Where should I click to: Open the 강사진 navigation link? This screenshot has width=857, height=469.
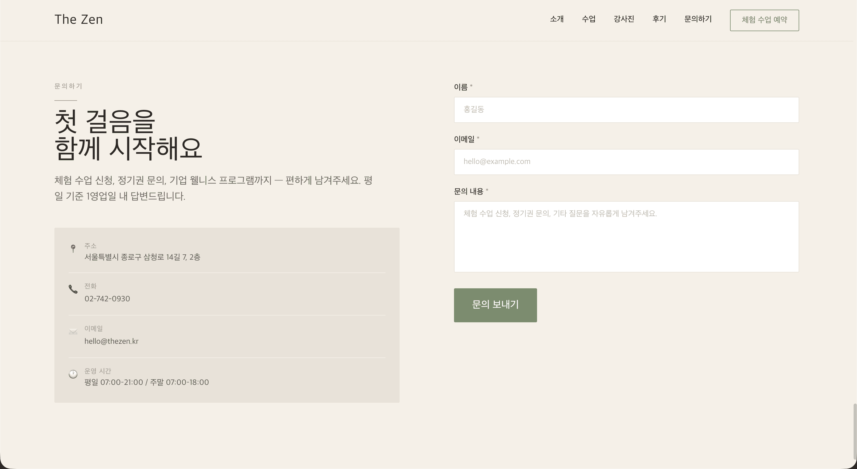(x=624, y=19)
